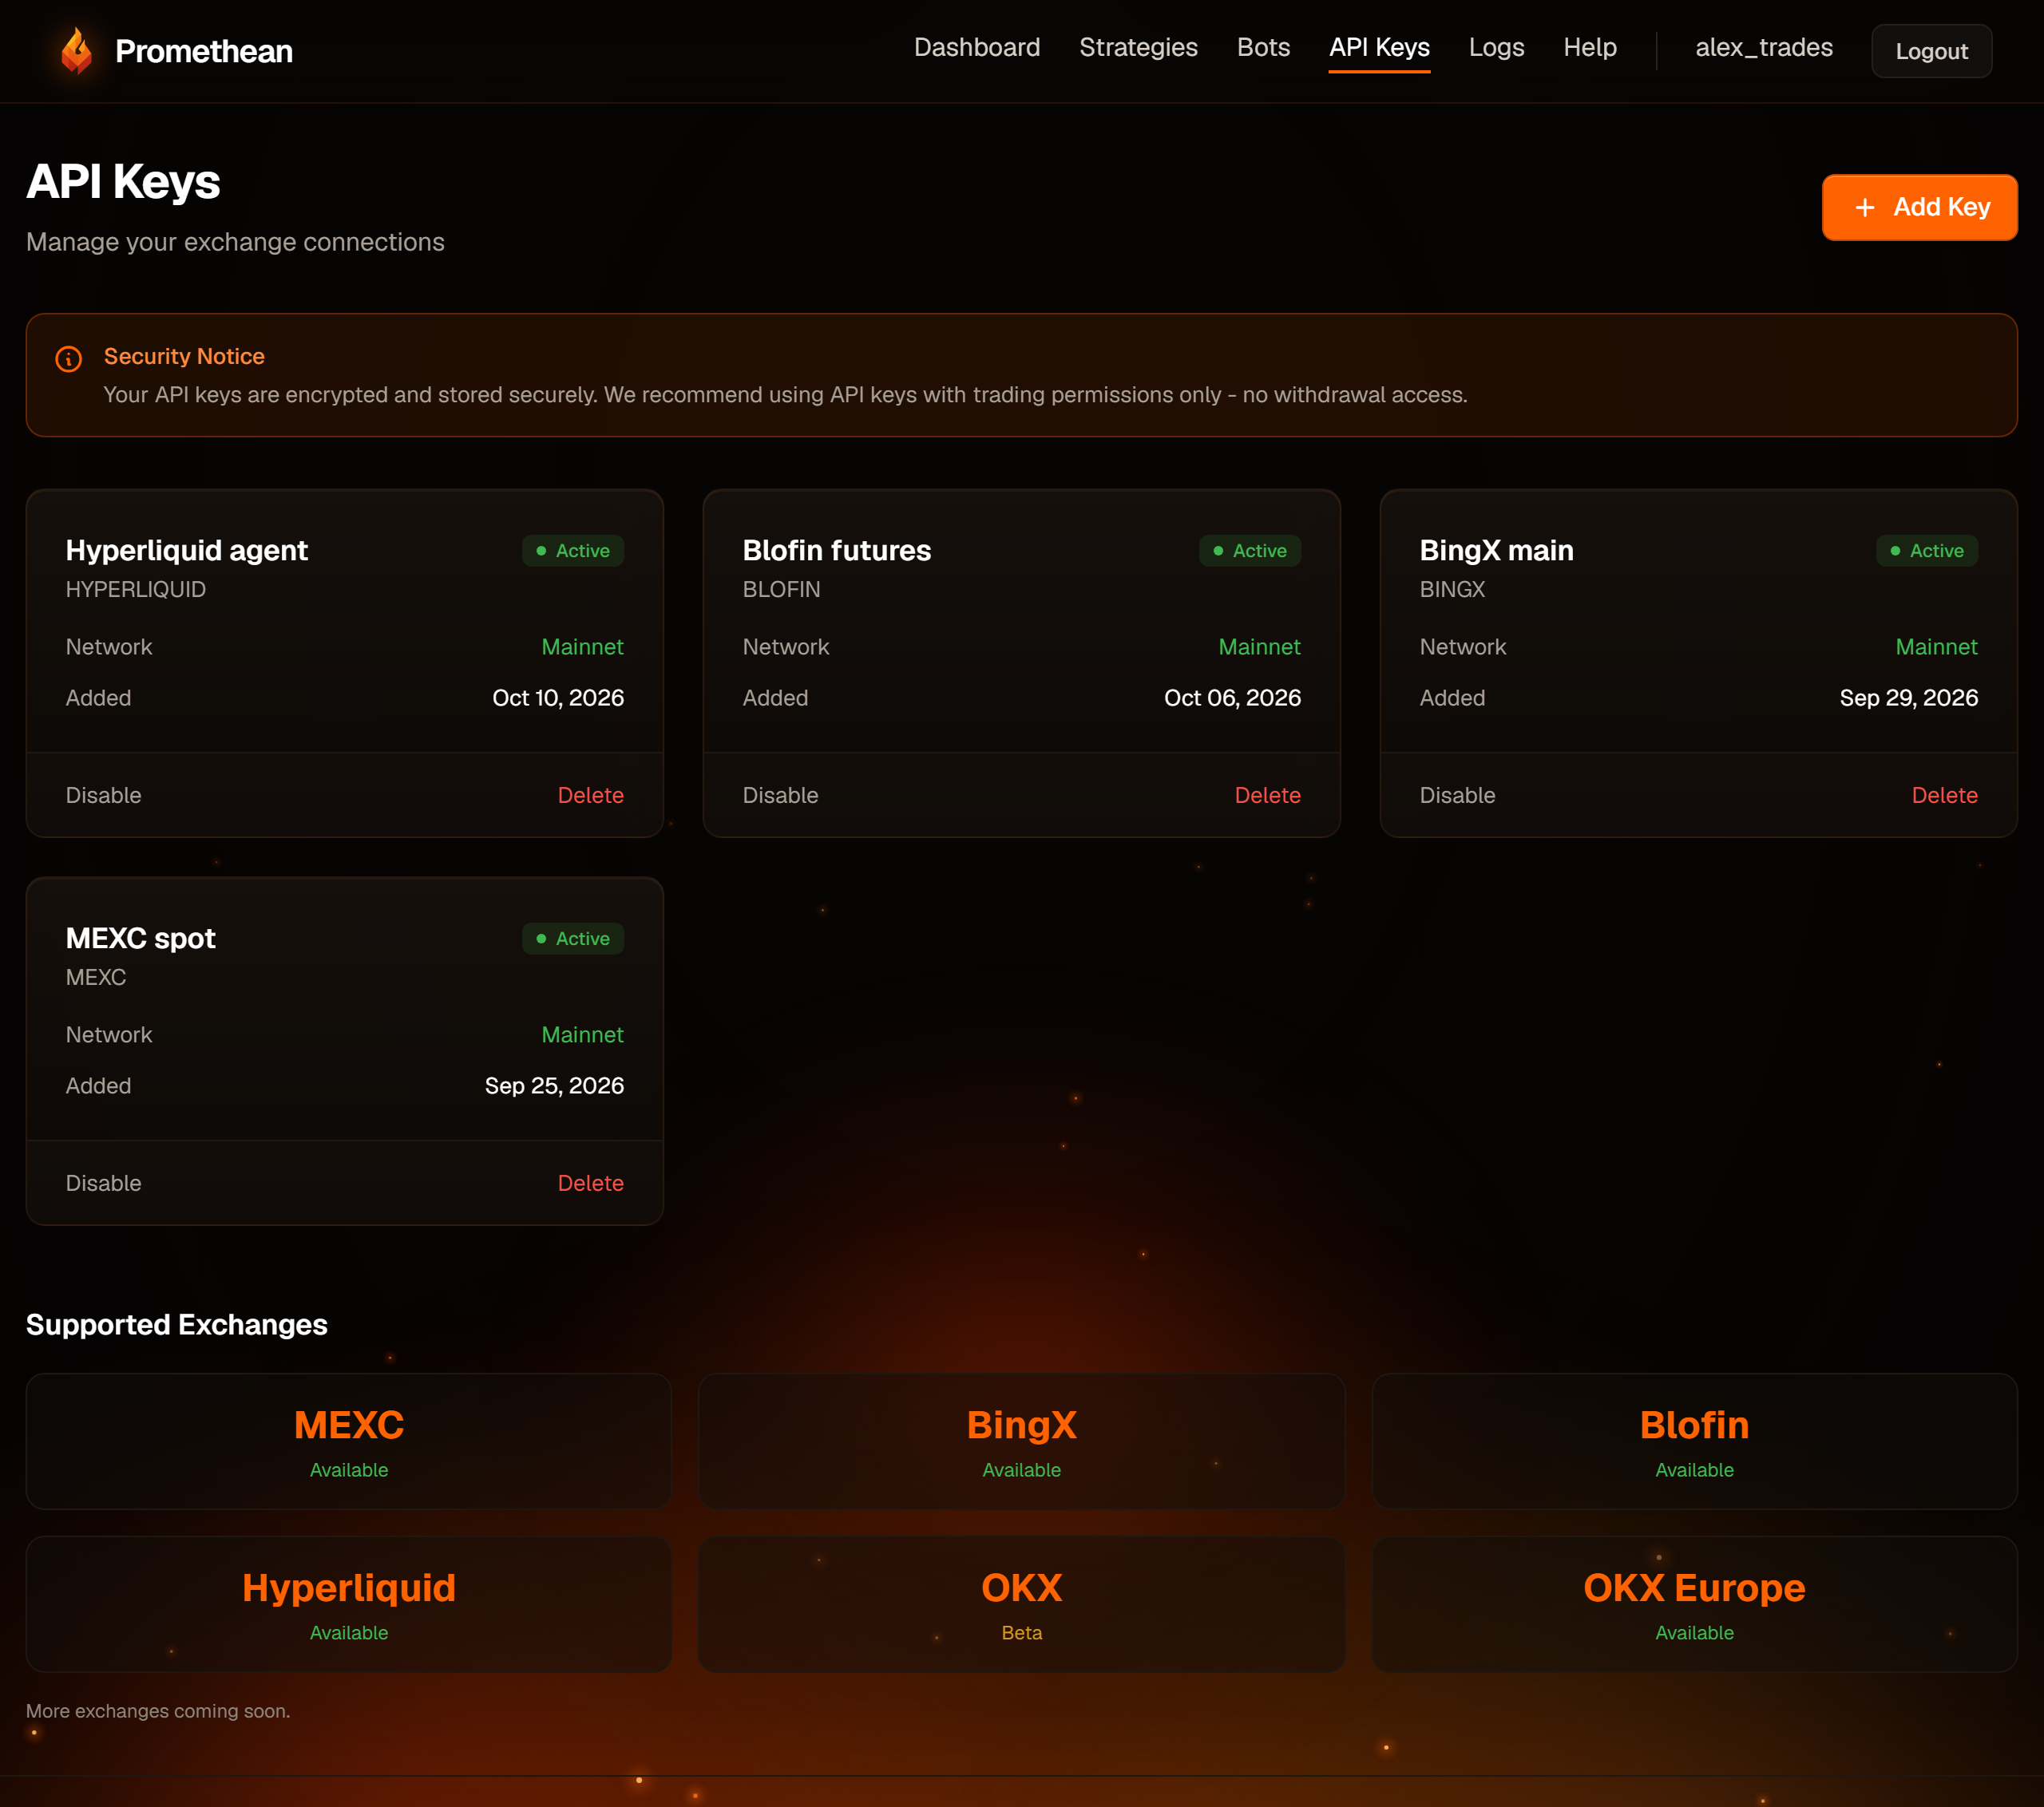Click the Active badge on Blofin futures

[1250, 551]
